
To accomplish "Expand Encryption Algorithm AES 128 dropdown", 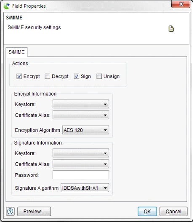I will pos(86,130).
